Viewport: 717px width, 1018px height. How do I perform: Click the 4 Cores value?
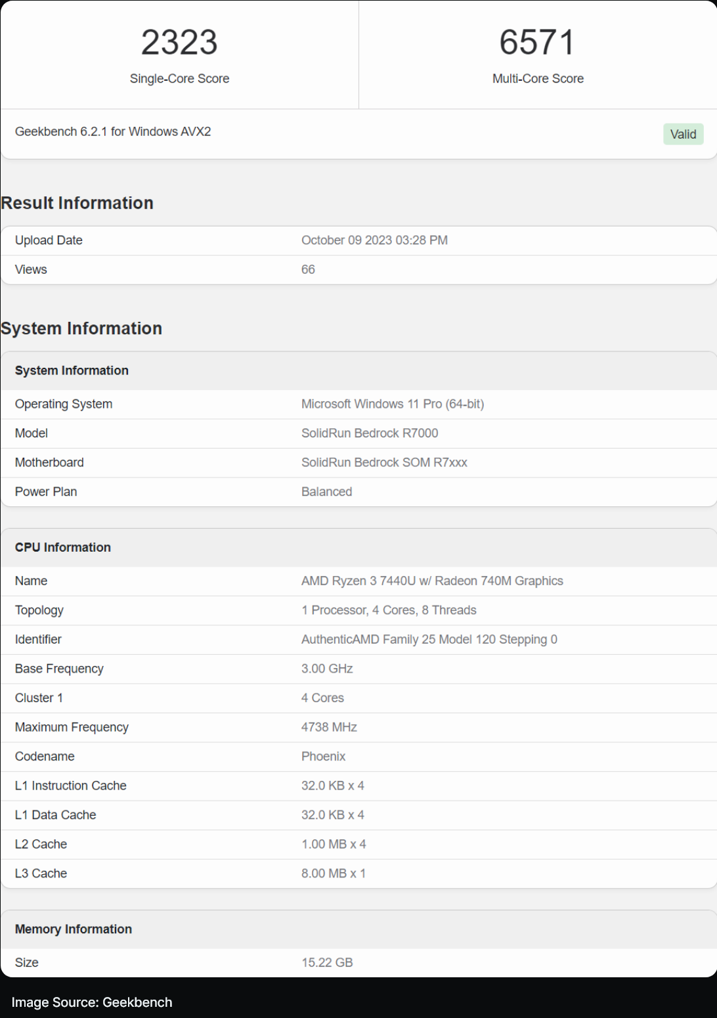tap(322, 697)
